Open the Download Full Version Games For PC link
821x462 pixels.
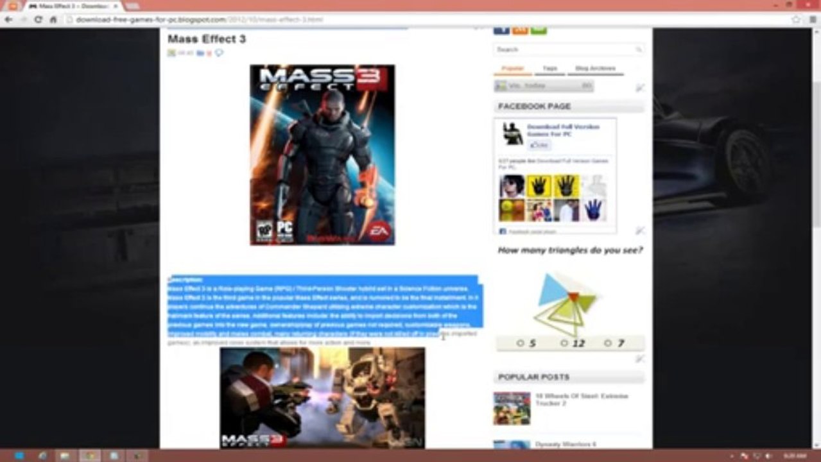(x=563, y=130)
